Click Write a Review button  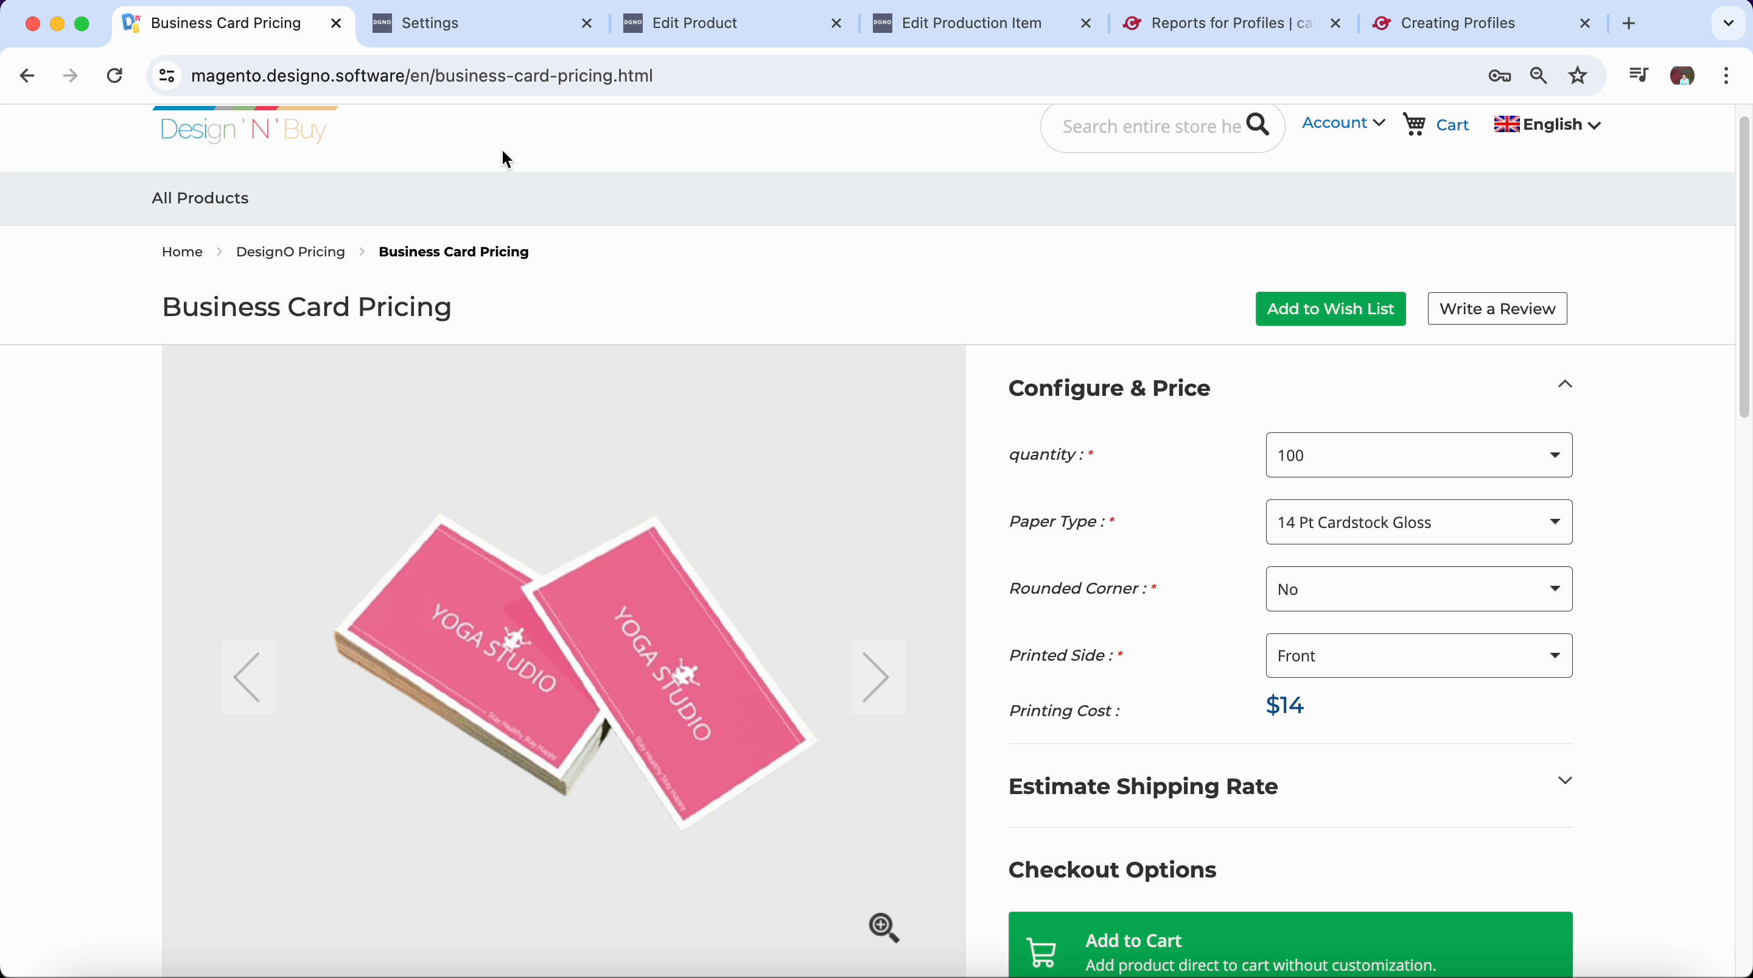point(1497,309)
